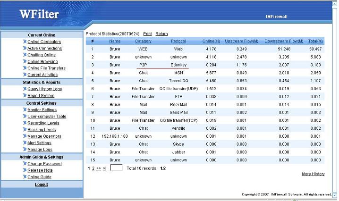
Task: Click arrow icon beside Change Password
Action: [x=25, y=163]
